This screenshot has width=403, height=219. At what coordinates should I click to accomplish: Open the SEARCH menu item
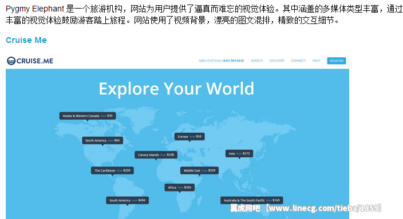click(x=256, y=61)
